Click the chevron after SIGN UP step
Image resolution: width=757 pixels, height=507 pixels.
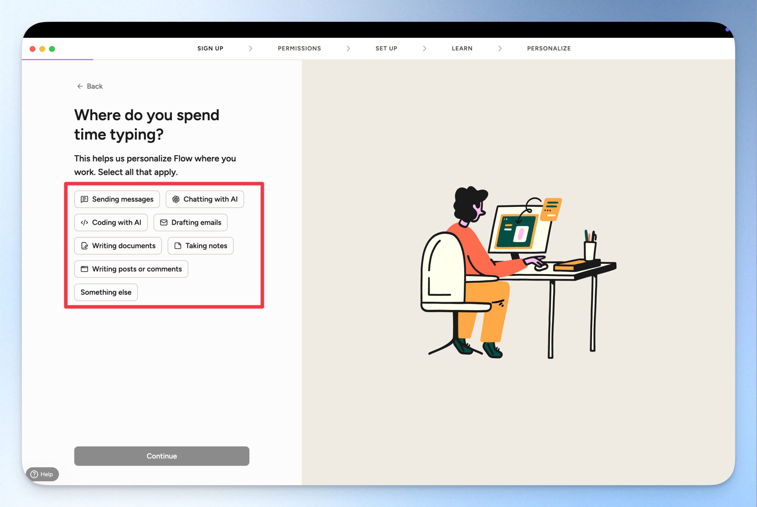coord(250,48)
